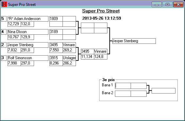
Task: Click the final winner Jesper Stenberg box
Action: click(x=134, y=41)
